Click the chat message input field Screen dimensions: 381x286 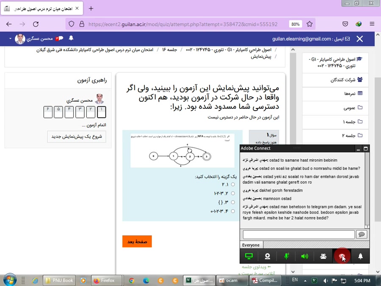point(298,234)
